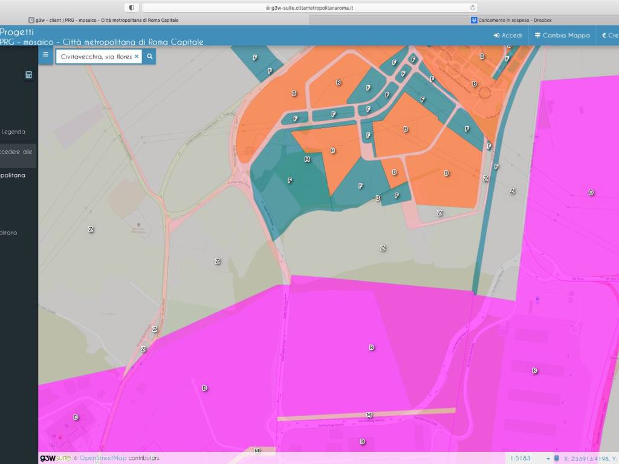
Task: Clear the Civitavecchia search text
Action: (137, 56)
